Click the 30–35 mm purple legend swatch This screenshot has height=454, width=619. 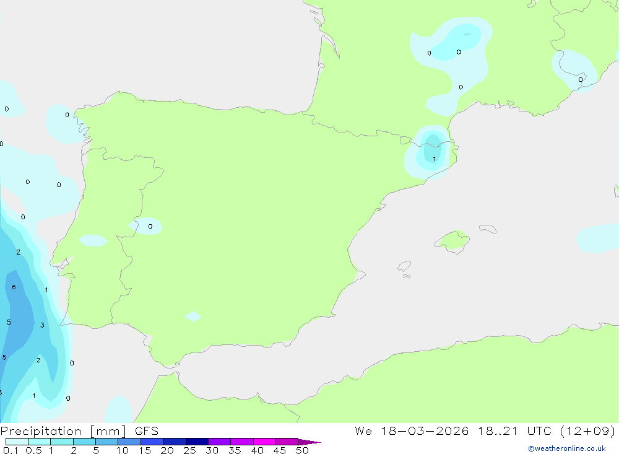click(x=220, y=442)
